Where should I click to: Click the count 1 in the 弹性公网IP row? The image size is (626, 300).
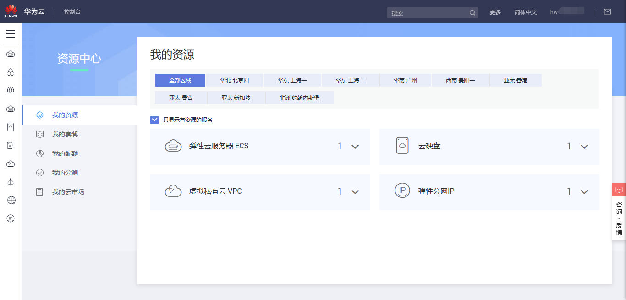tap(569, 192)
